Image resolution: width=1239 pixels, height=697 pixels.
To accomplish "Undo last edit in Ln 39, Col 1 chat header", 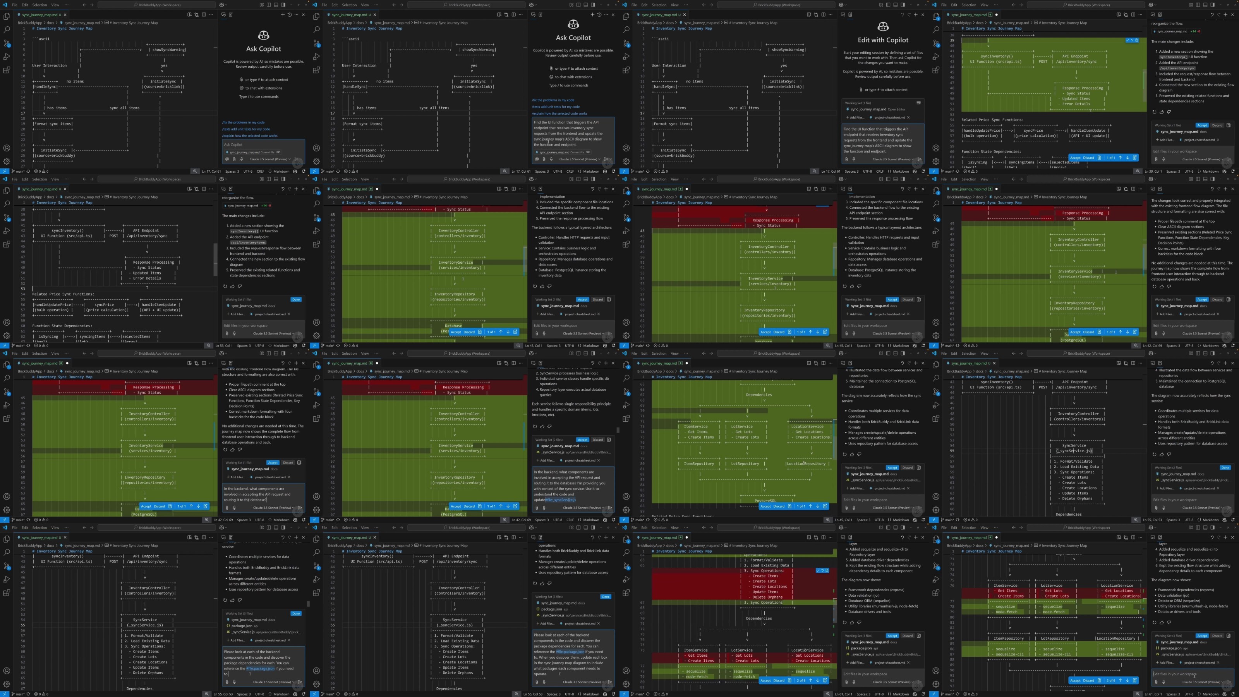I will tap(1212, 14).
